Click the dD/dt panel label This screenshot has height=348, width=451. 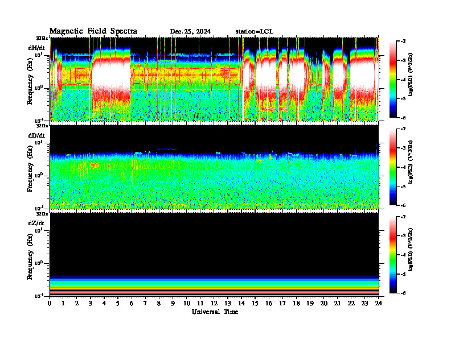[x=36, y=135]
